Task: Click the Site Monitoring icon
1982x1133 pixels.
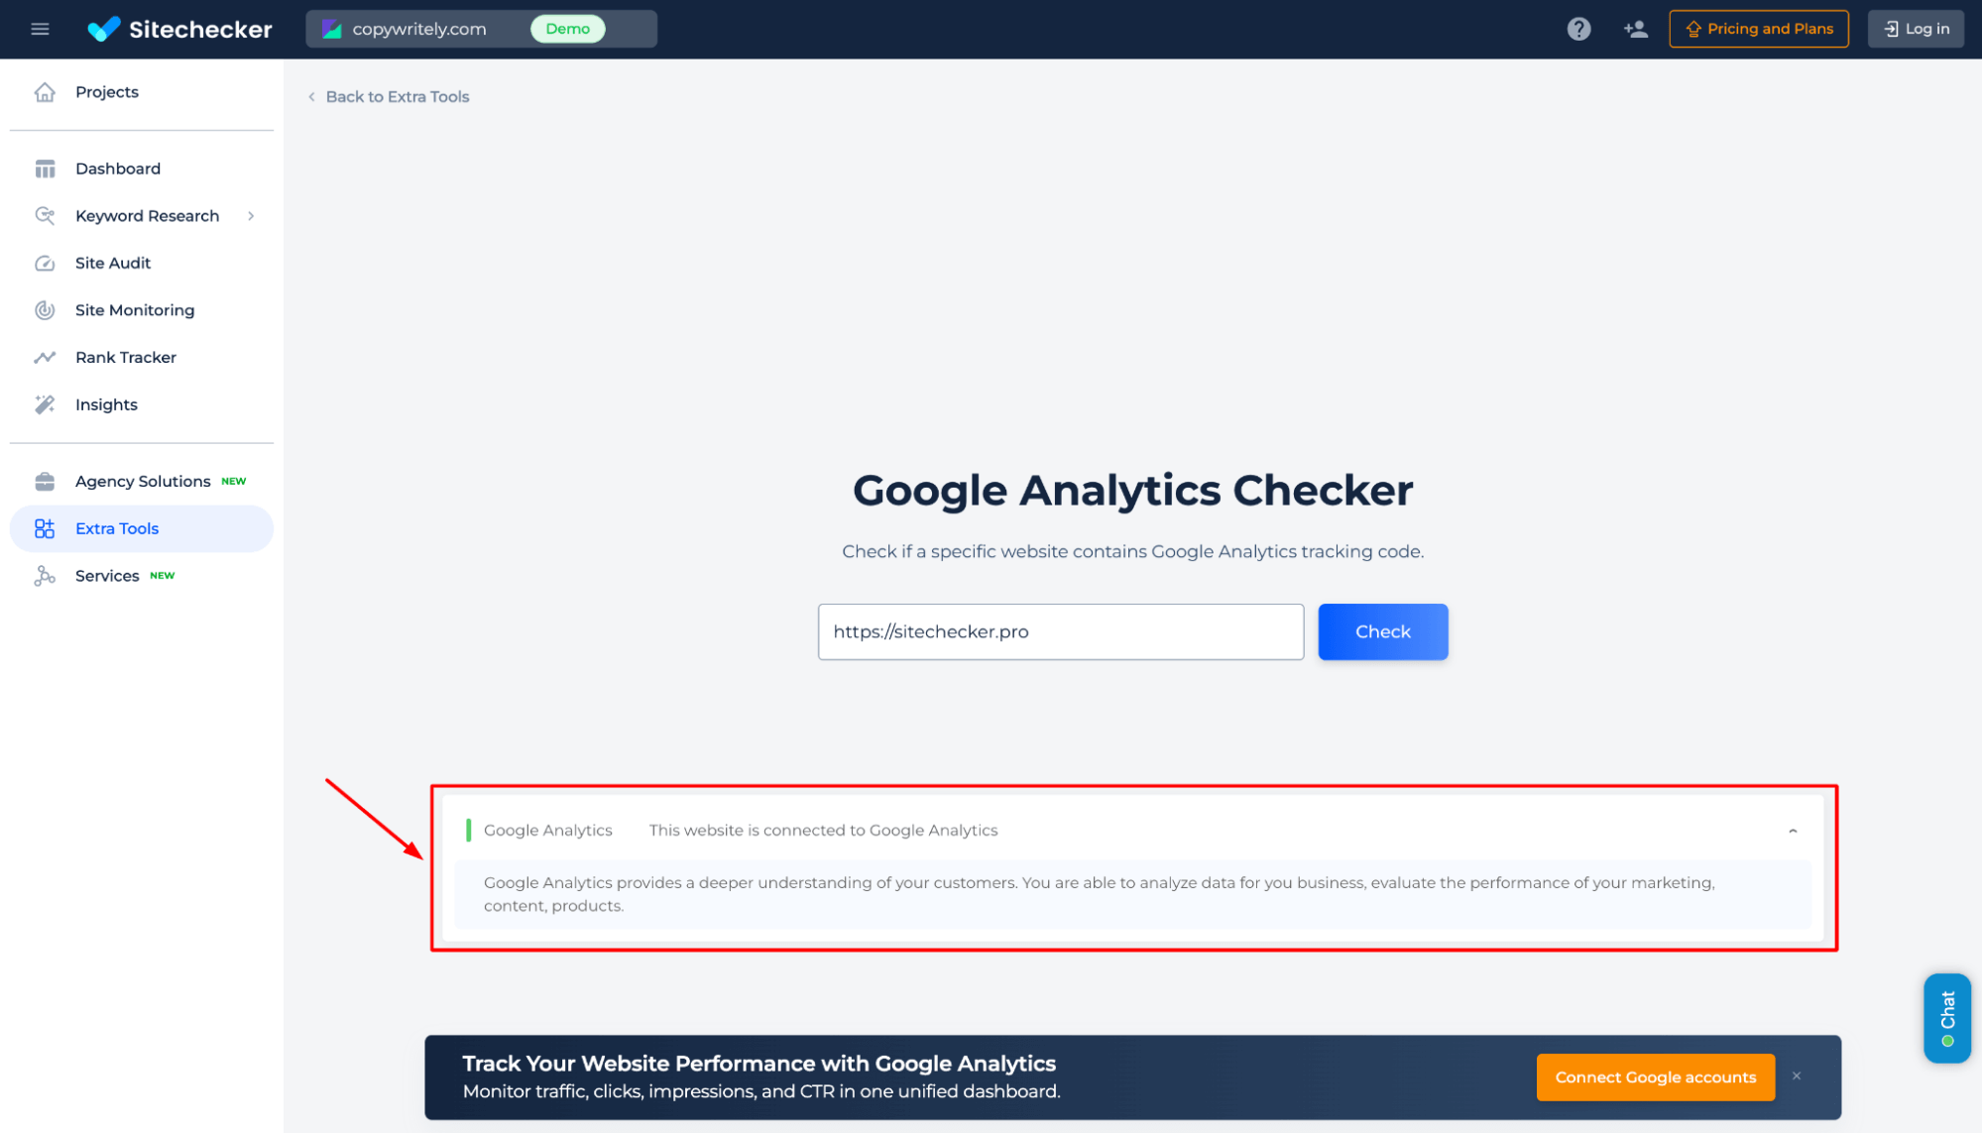Action: coord(45,310)
